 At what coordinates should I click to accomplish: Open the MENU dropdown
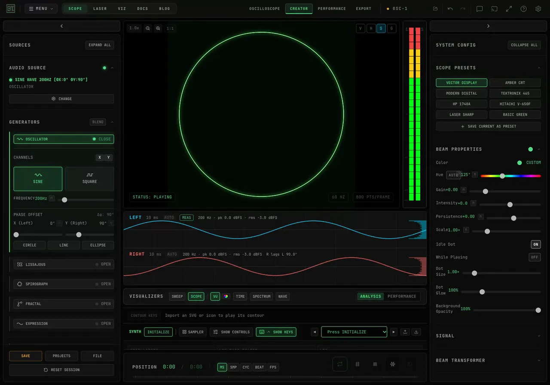coord(41,9)
